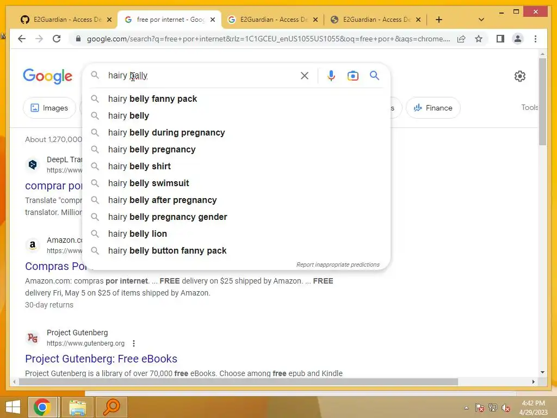
Task: Open the browser side panel
Action: tap(500, 39)
